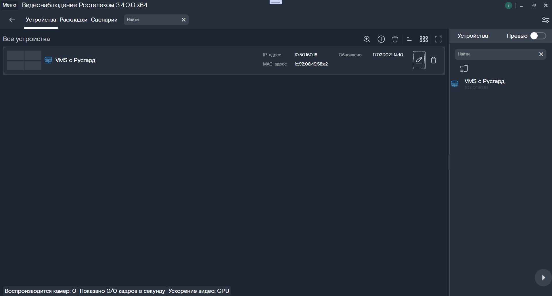This screenshot has width=552, height=296.
Task: Click the green info indicator
Action: click(x=508, y=5)
